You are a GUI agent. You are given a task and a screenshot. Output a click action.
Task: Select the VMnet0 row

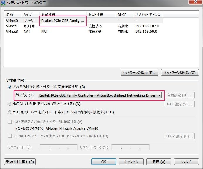click(84, 21)
